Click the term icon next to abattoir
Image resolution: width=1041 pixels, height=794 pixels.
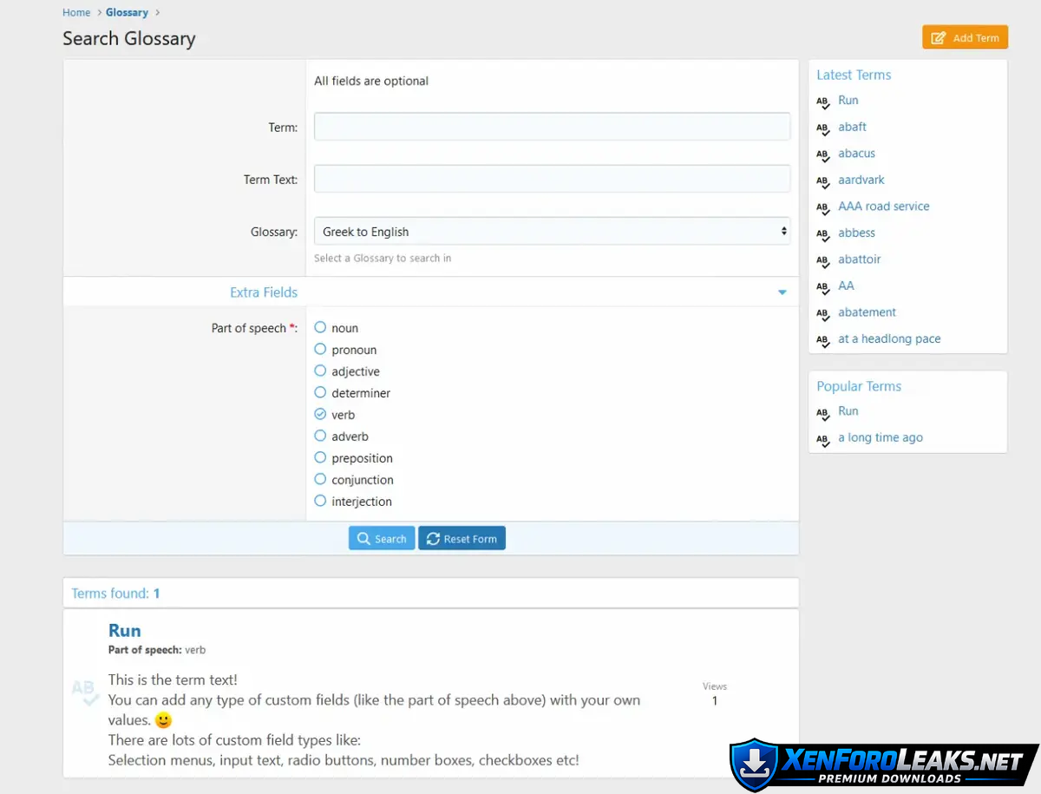pyautogui.click(x=823, y=260)
